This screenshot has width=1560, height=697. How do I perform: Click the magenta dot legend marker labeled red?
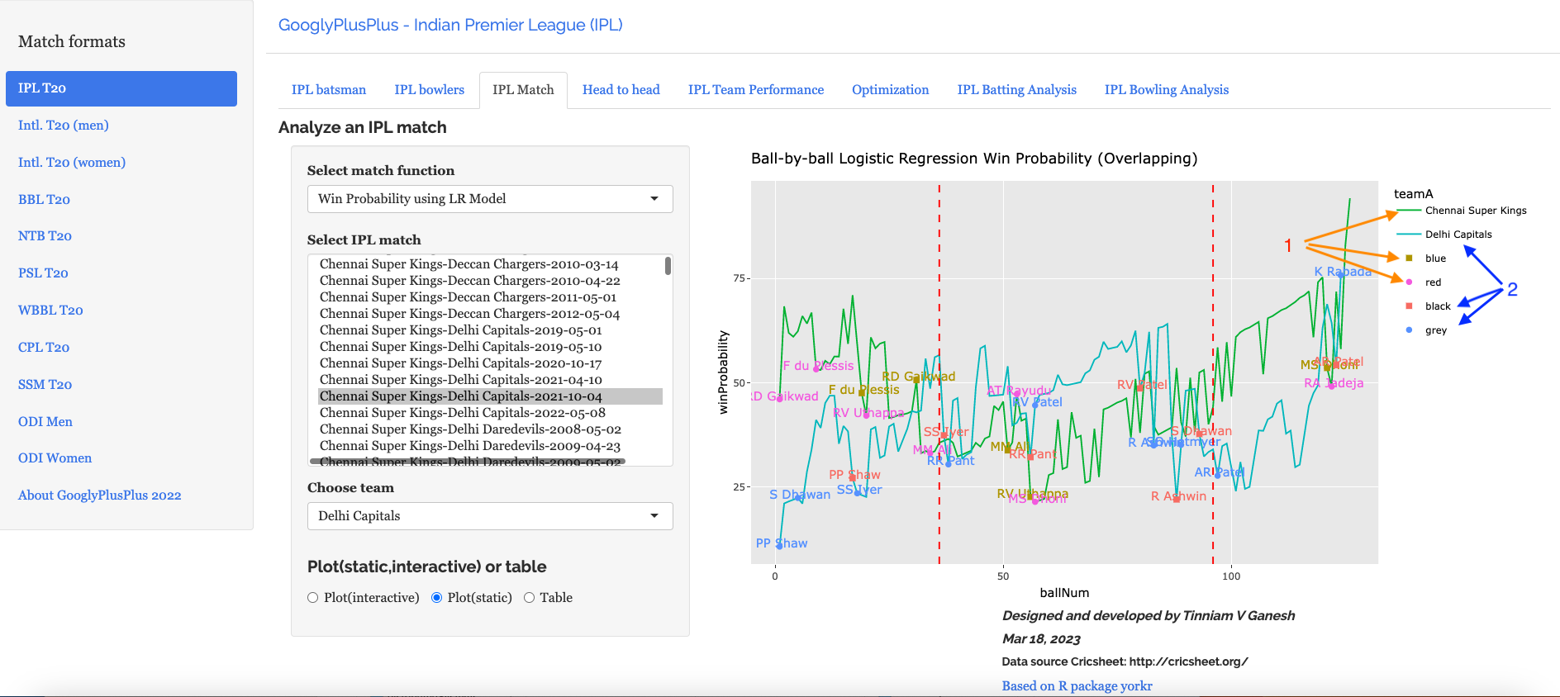point(1409,282)
